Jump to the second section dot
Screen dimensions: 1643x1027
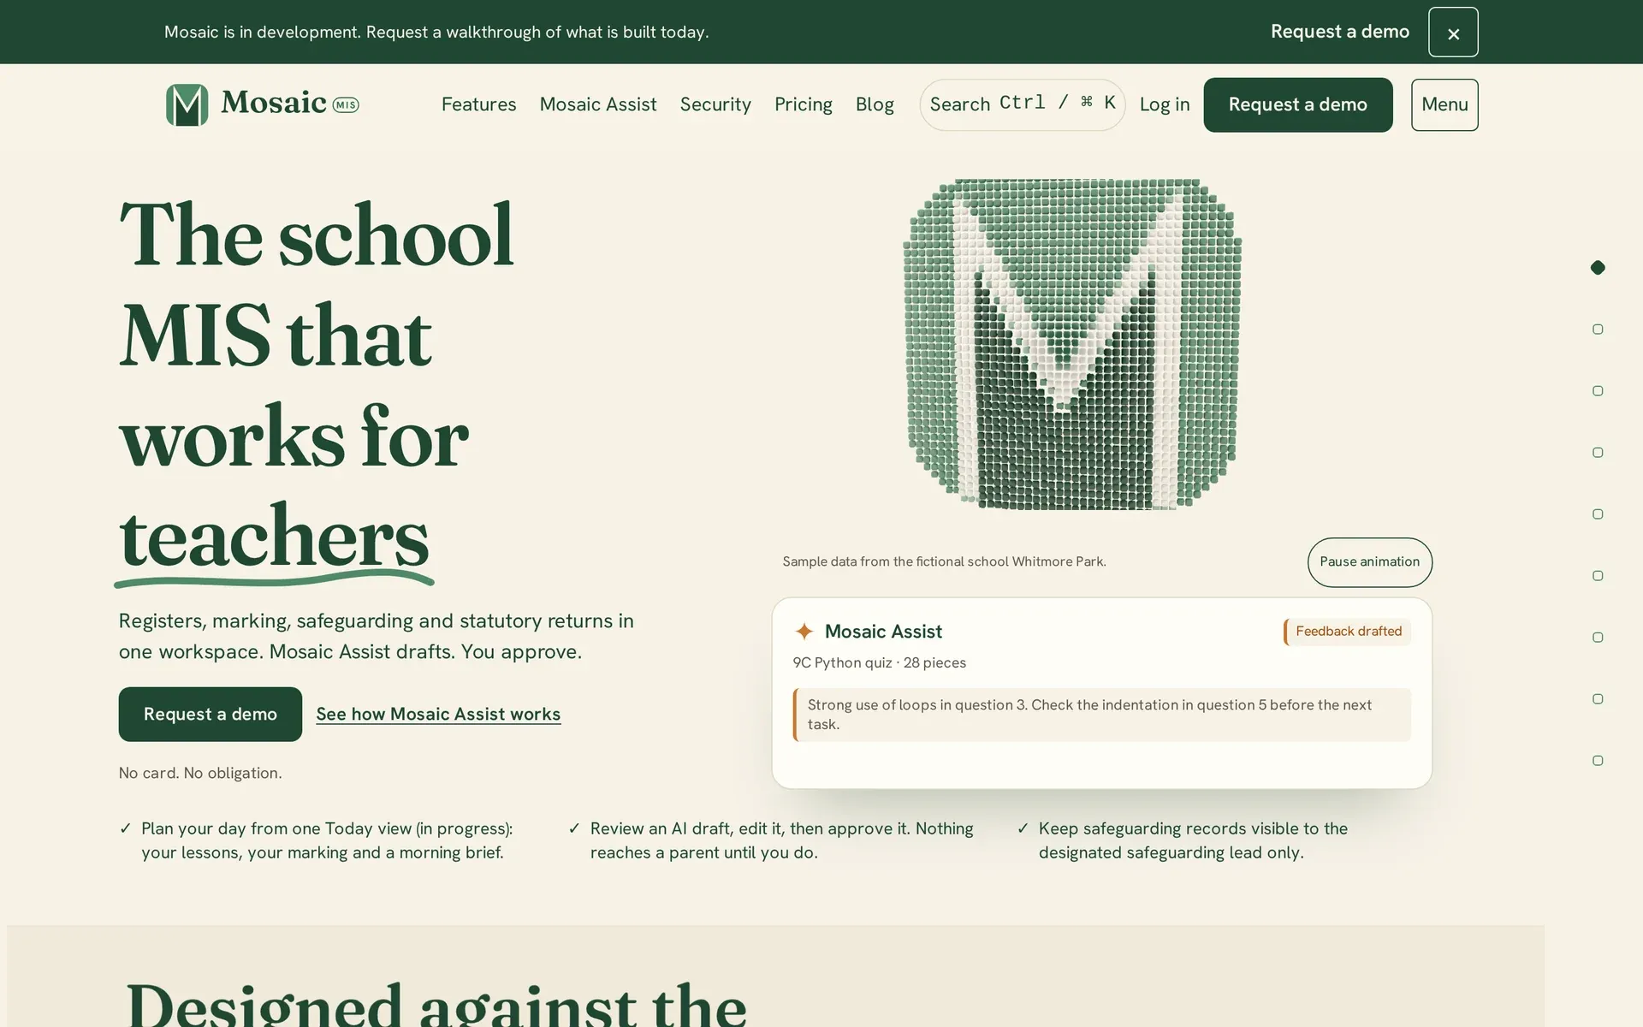coord(1598,329)
